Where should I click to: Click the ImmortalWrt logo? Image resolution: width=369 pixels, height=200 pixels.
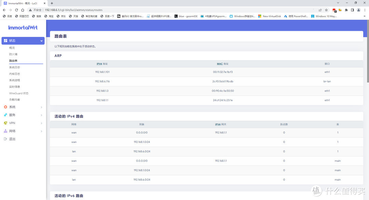23,28
